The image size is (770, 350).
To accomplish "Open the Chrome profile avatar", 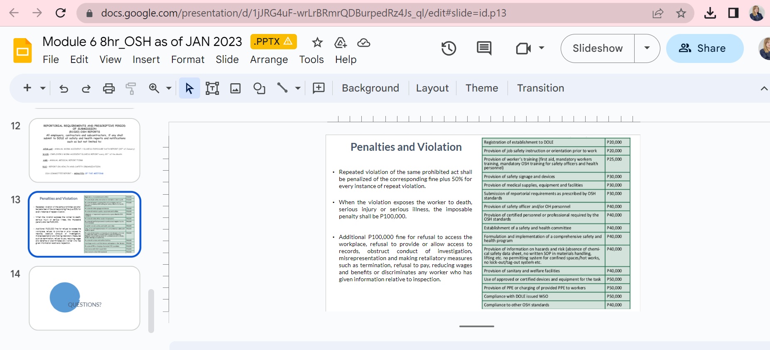I will 757,13.
